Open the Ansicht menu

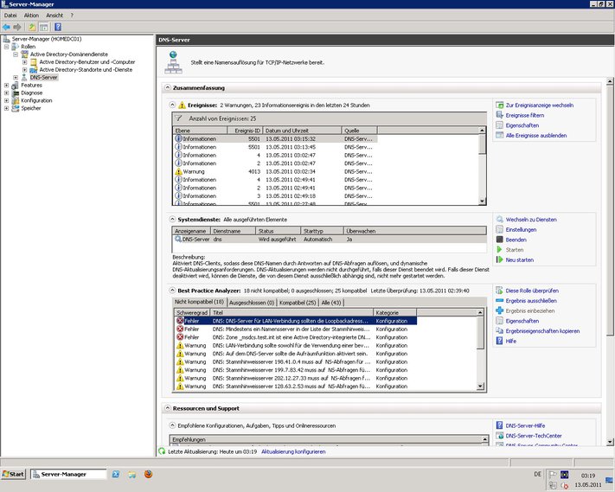click(54, 16)
